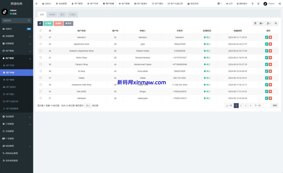The width and height of the screenshot is (283, 173).
Task: Tick the row checkbox for haiwaiym merchant
Action: 40,37
